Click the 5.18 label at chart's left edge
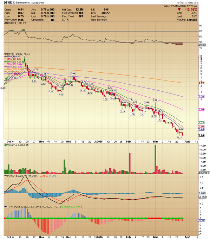The height and width of the screenshot is (239, 210). (x=3, y=88)
